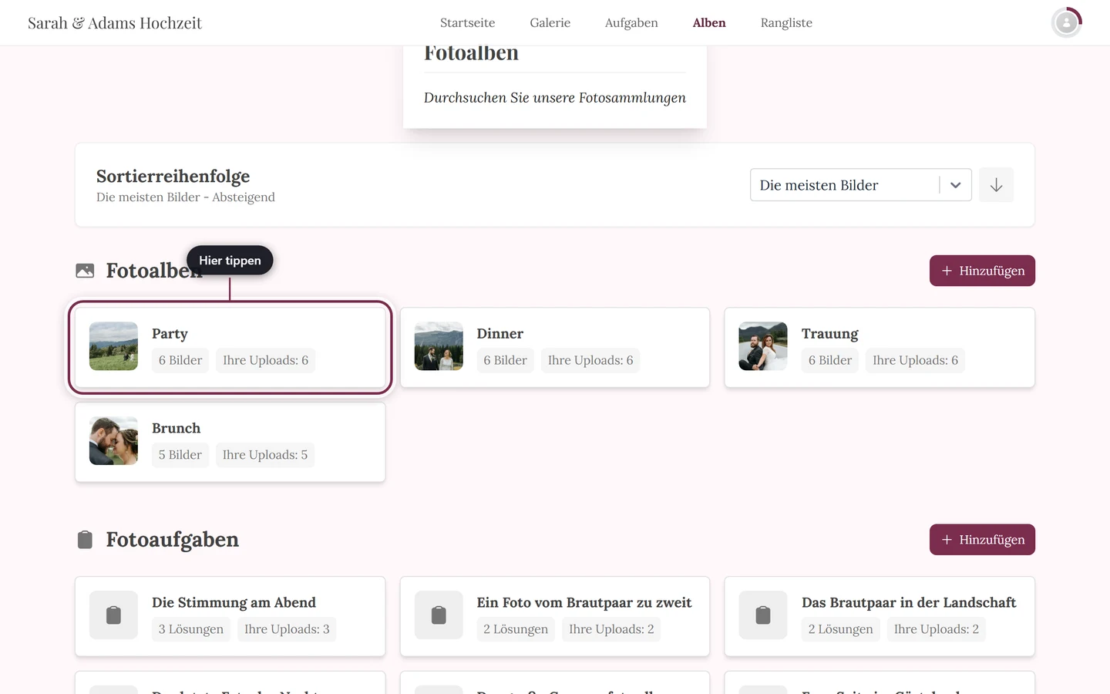Select the Alben navigation tab

click(x=709, y=23)
